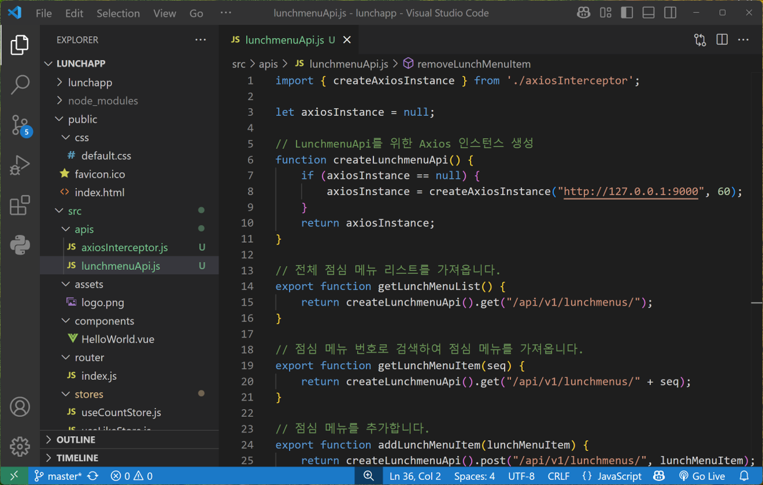Synchronize changes in the status bar
Viewport: 763px width, 485px height.
coord(93,476)
